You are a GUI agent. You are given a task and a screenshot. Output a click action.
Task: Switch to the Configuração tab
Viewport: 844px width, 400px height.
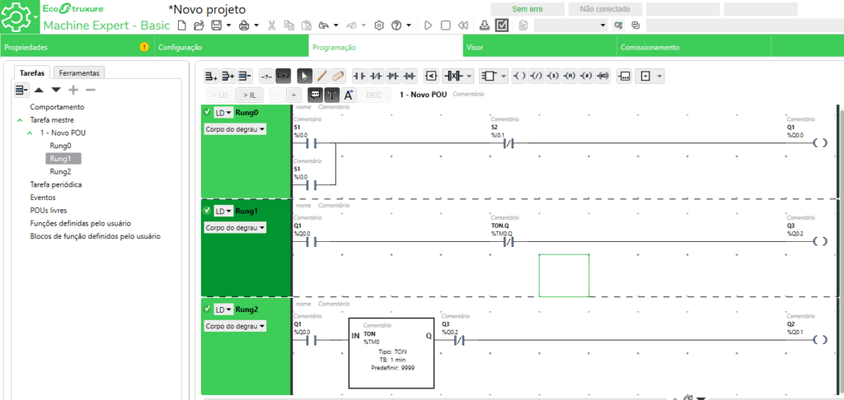tap(232, 47)
